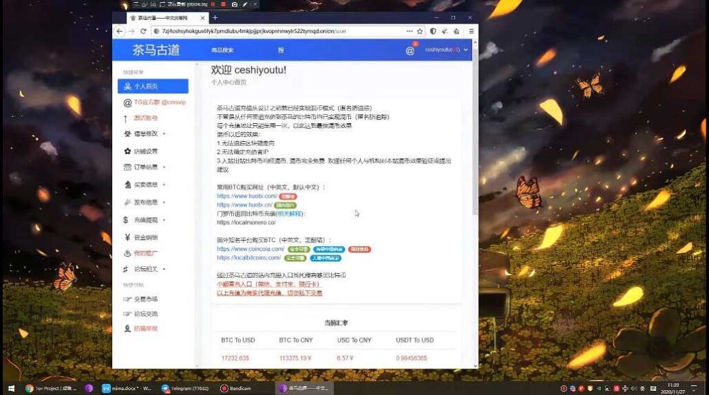Click the green badge next to huobi.cn
Viewport: 709px width, 395px height.
pos(285,205)
